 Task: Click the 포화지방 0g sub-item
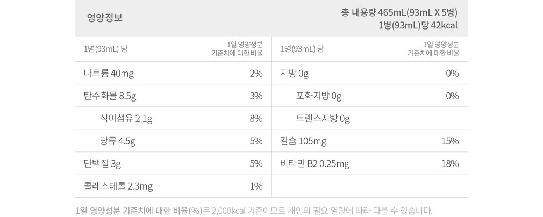tap(319, 96)
